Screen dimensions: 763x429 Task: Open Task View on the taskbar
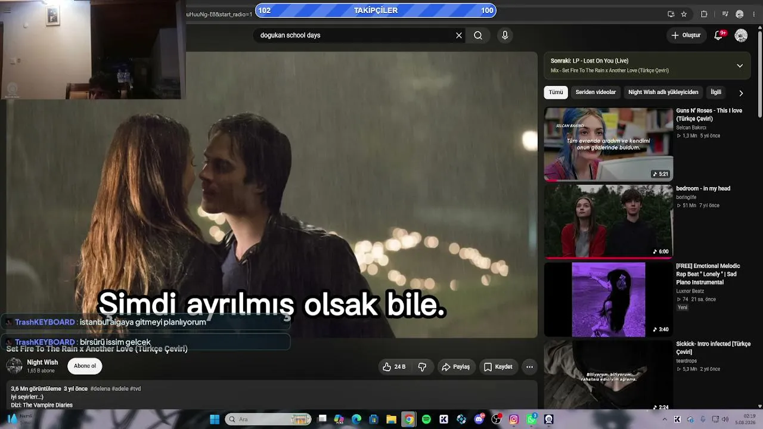click(x=322, y=419)
